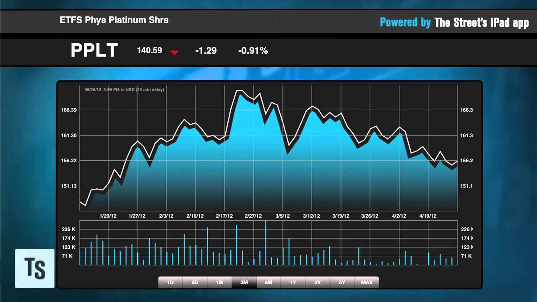537x302 pixels.
Task: Show the MAX range chart
Action: pyautogui.click(x=367, y=282)
